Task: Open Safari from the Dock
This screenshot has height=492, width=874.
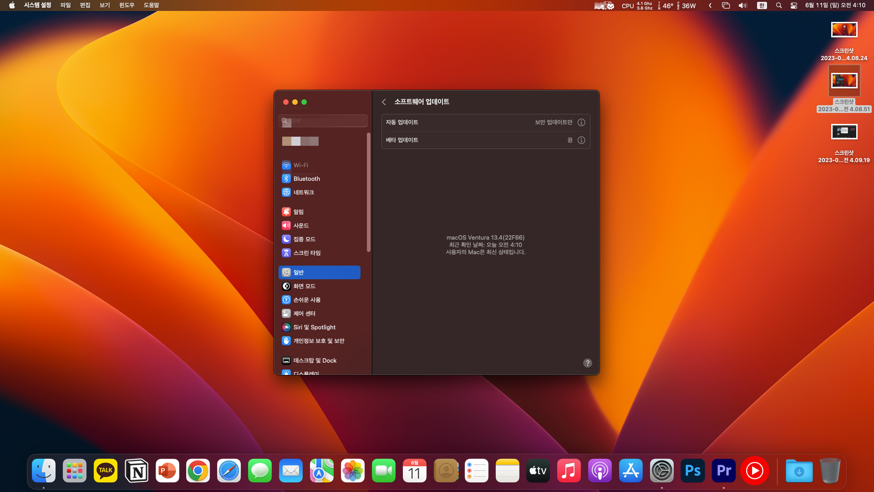Action: coord(229,471)
